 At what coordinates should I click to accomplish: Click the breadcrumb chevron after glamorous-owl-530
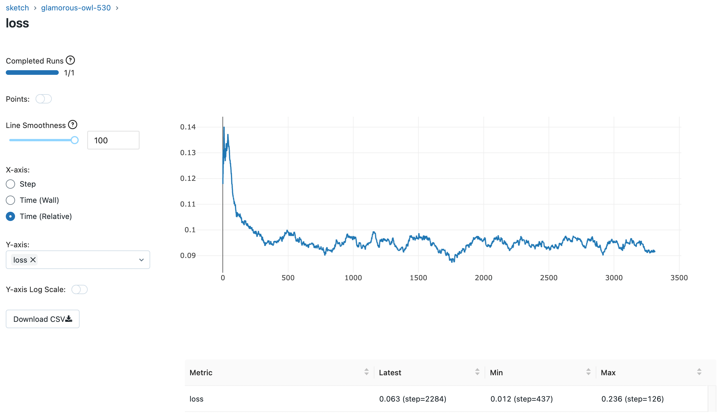click(117, 8)
